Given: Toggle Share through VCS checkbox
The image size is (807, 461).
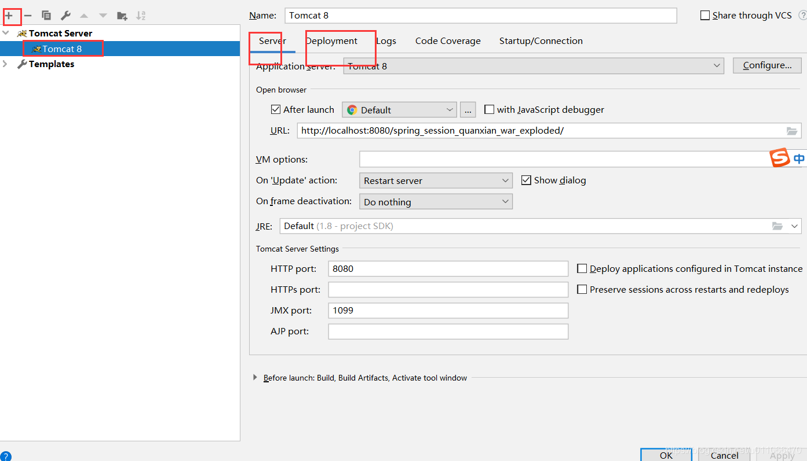Looking at the screenshot, I should tap(705, 16).
